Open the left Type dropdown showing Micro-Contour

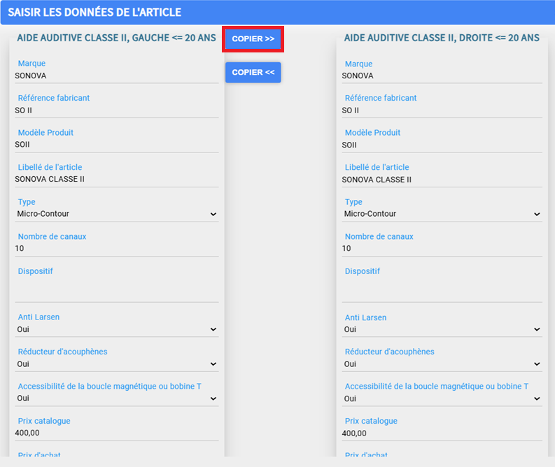(117, 214)
